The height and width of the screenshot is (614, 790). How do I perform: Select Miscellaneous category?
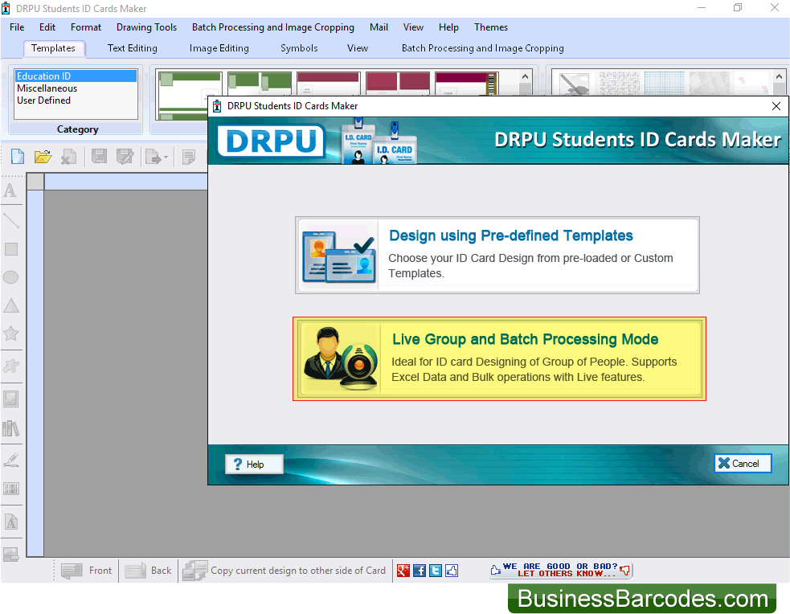coord(76,88)
